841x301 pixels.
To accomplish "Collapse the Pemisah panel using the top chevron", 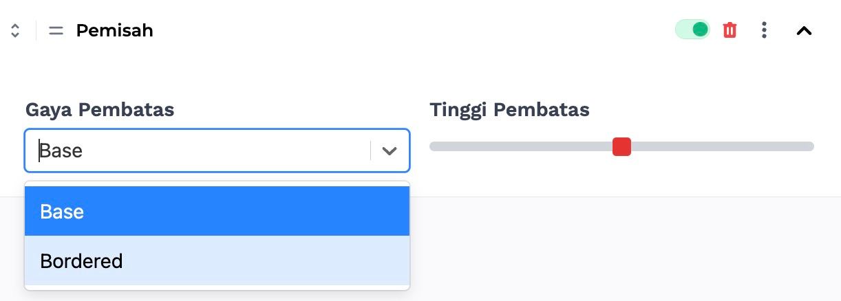I will [804, 30].
